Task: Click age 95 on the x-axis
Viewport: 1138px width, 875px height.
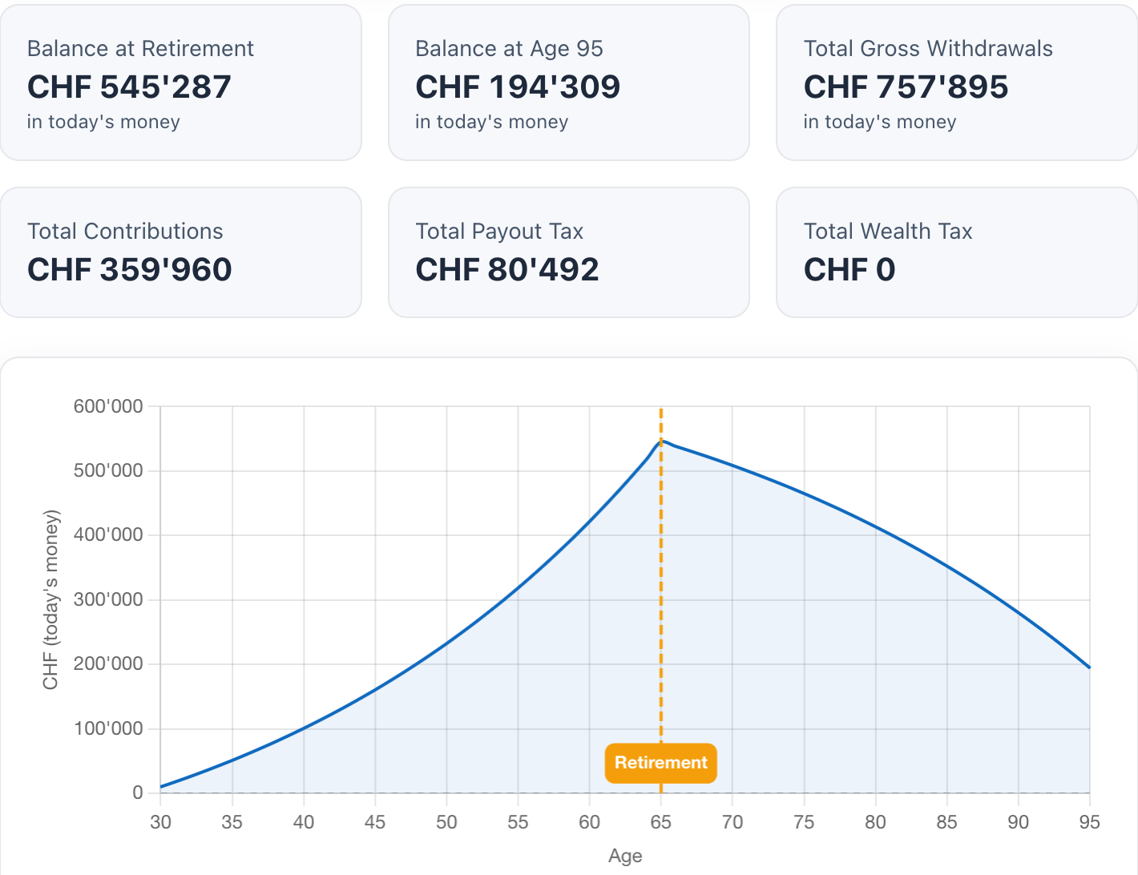Action: point(1090,822)
